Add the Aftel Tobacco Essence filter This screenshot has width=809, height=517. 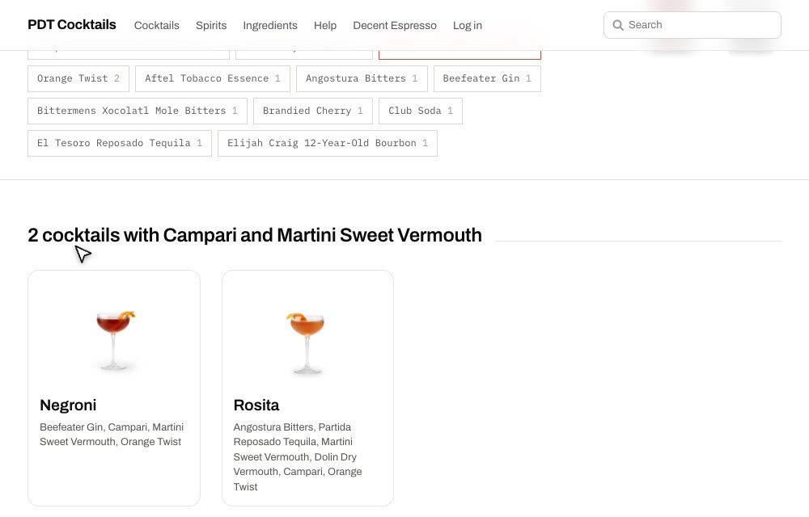(x=213, y=78)
